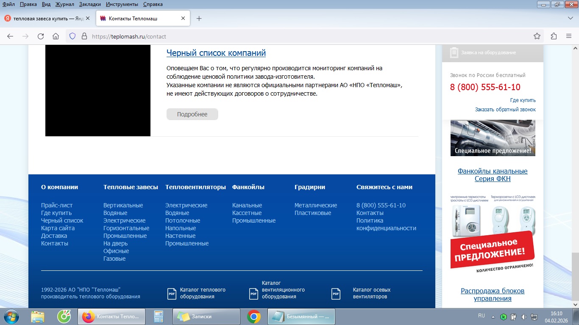
Task: View site security padlock details
Action: 84,36
